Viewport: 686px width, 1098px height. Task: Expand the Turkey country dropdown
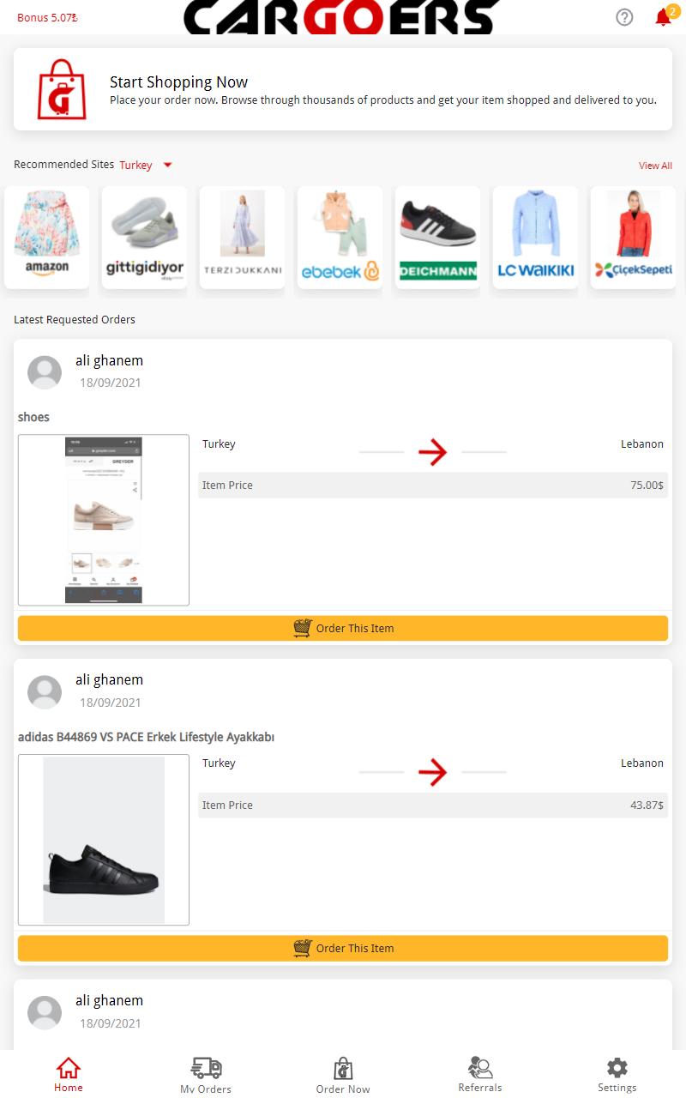[146, 165]
